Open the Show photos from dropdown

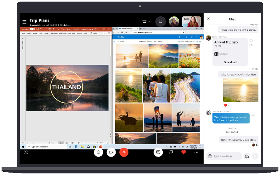pyautogui.click(x=187, y=42)
